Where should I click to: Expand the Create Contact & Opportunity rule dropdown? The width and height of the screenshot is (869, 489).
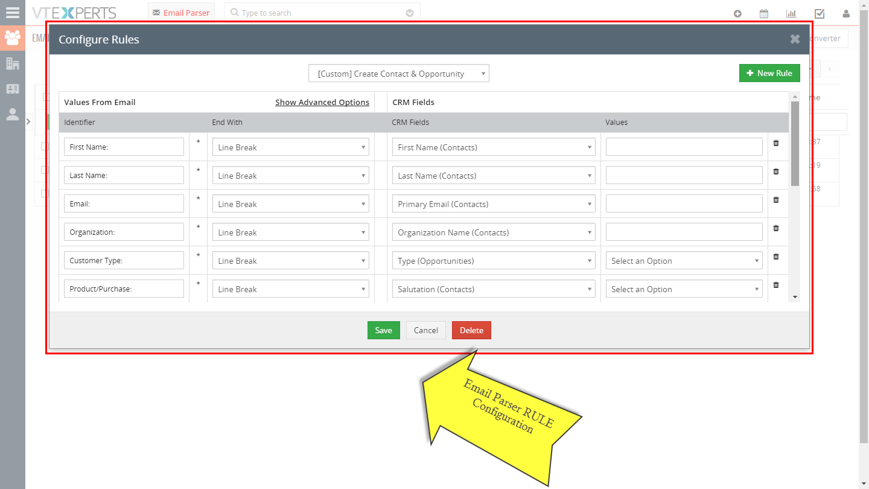tap(399, 74)
